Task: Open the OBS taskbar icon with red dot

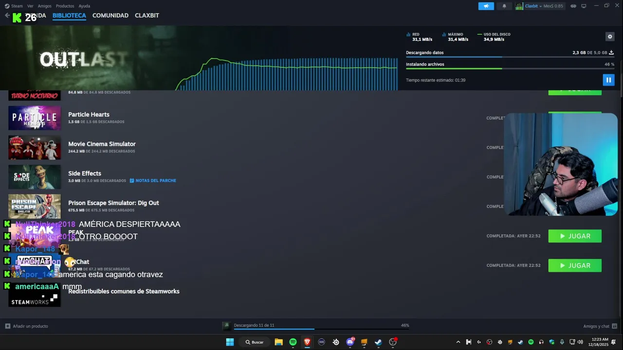Action: pos(393,342)
